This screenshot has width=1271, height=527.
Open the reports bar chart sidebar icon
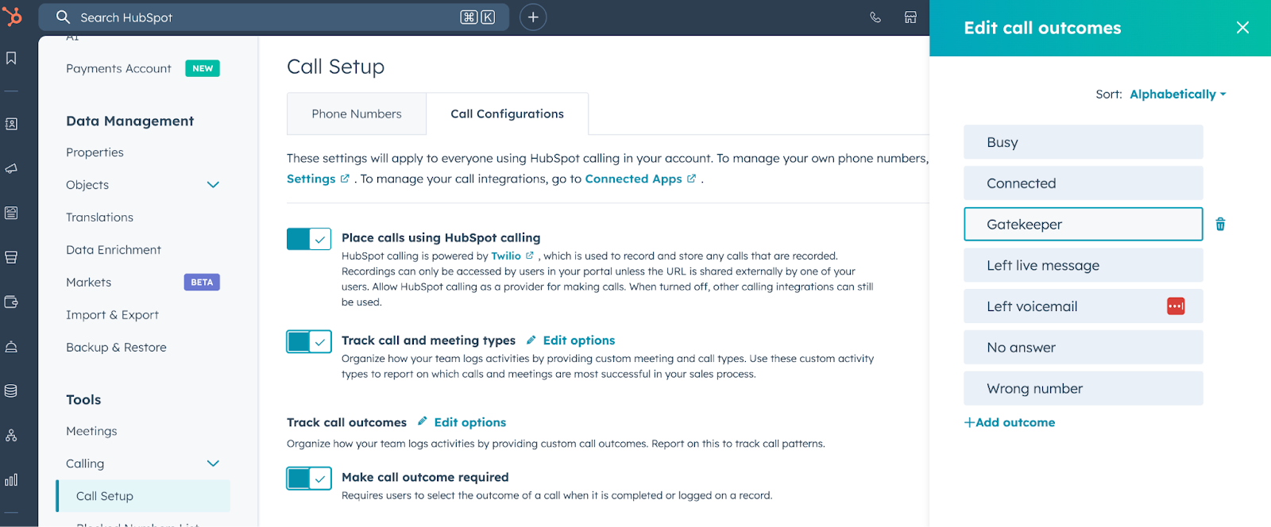pos(11,480)
